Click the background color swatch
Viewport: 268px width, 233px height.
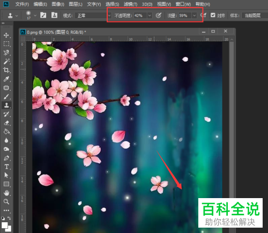pos(9,229)
